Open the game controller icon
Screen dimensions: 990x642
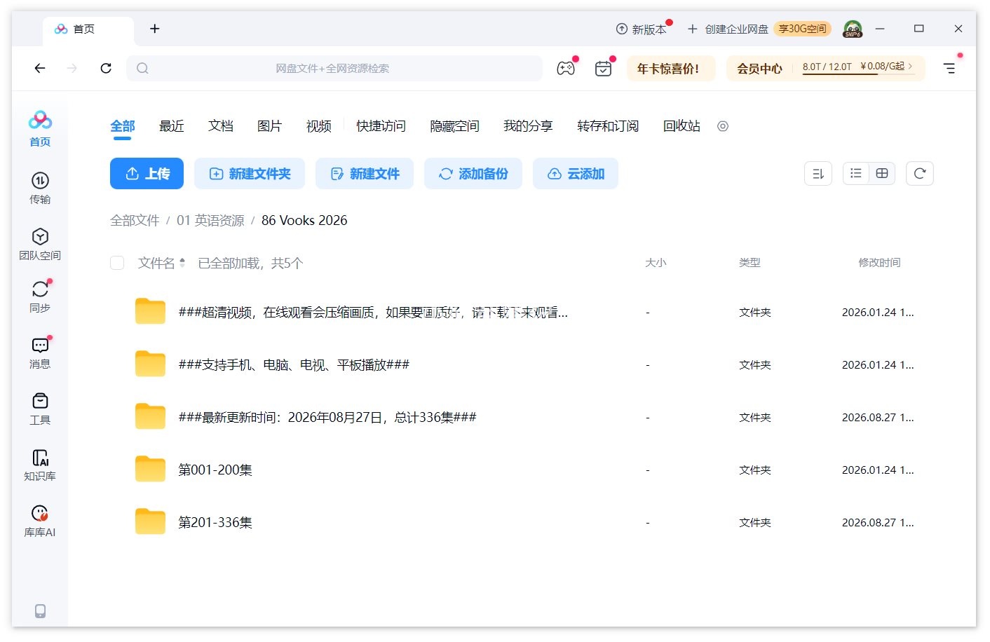click(566, 68)
